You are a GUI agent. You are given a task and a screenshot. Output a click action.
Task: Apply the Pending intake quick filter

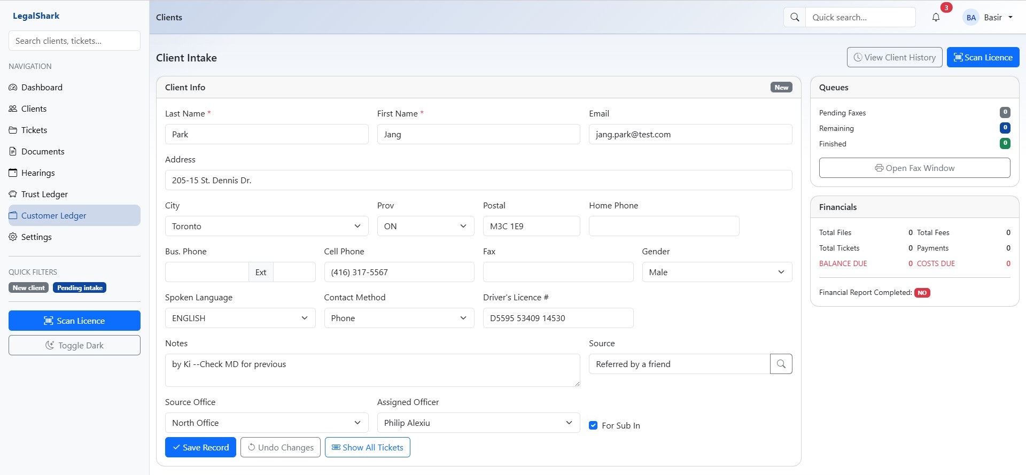point(80,287)
